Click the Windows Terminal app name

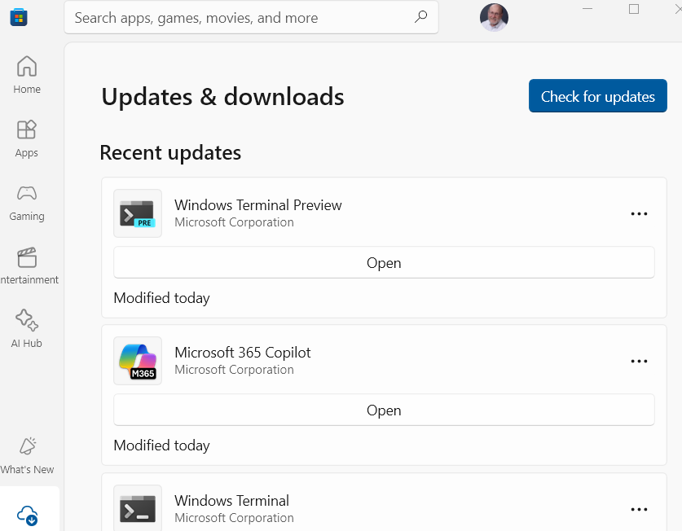click(x=231, y=501)
